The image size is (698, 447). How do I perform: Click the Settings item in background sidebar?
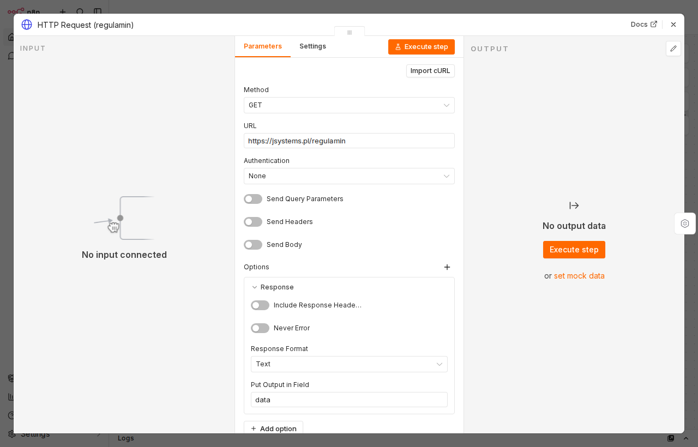[x=35, y=434]
